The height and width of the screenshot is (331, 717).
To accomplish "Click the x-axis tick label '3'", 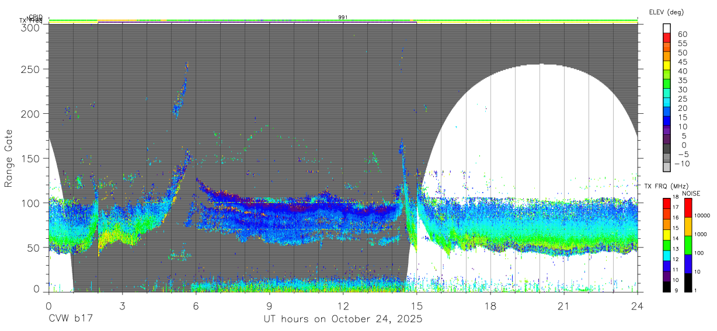I will coord(122,306).
